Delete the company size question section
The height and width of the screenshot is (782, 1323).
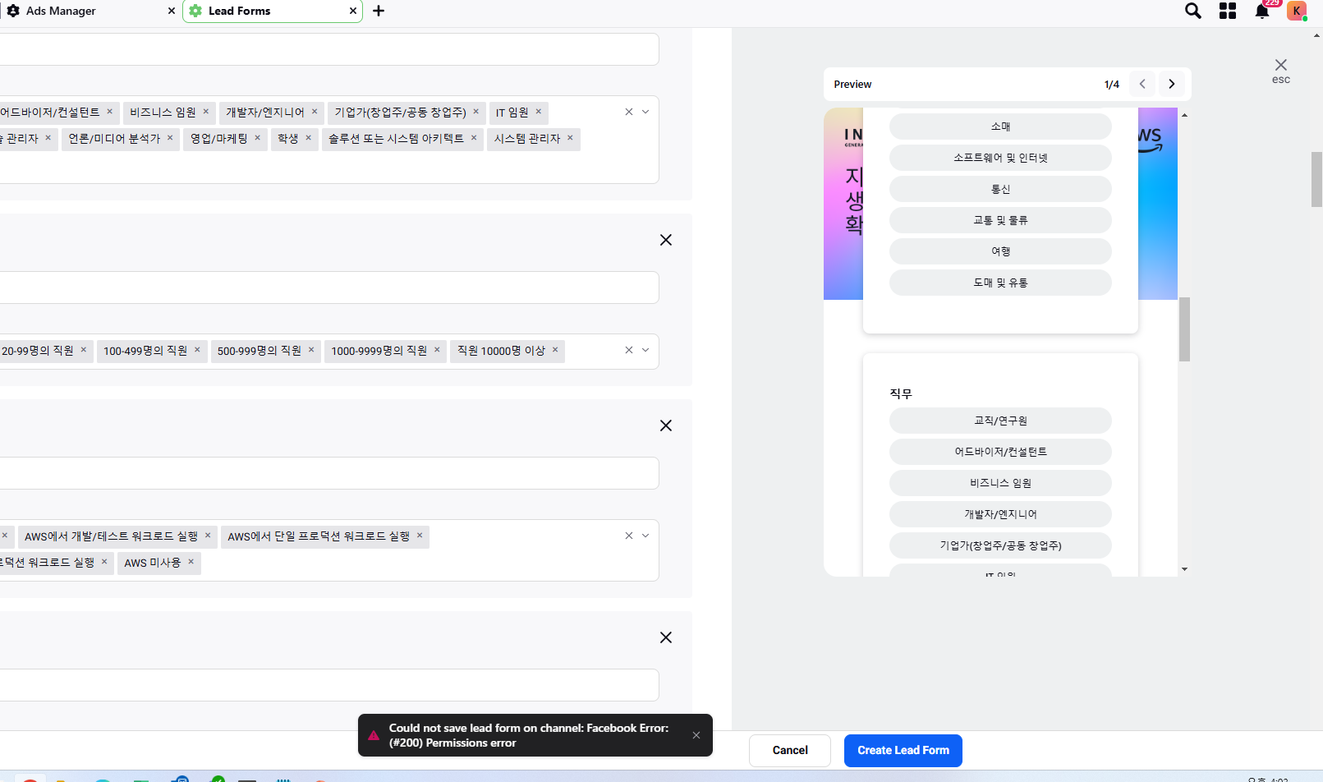[666, 240]
